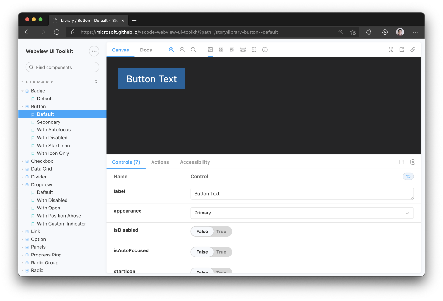The height and width of the screenshot is (301, 443).
Task: Select the Secondary button story
Action: click(x=48, y=122)
